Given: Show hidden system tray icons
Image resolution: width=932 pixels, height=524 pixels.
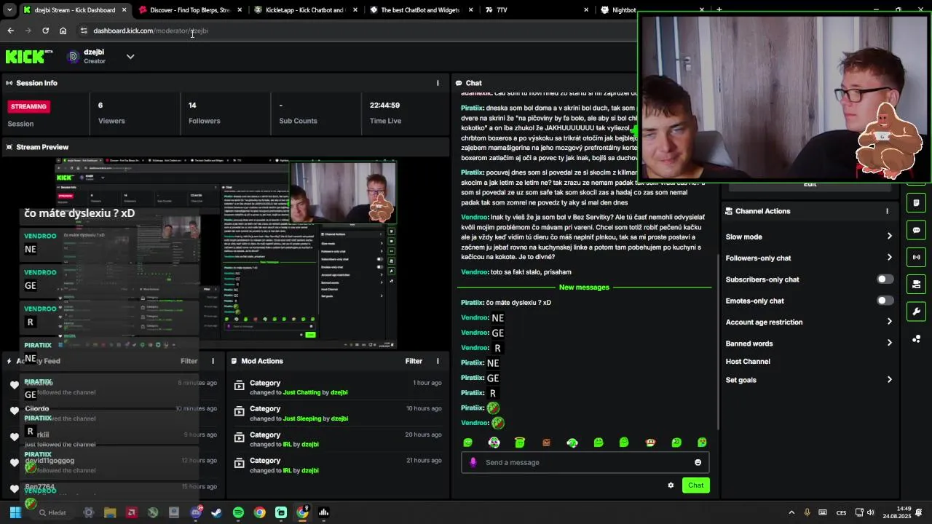Looking at the screenshot, I should pyautogui.click(x=791, y=512).
